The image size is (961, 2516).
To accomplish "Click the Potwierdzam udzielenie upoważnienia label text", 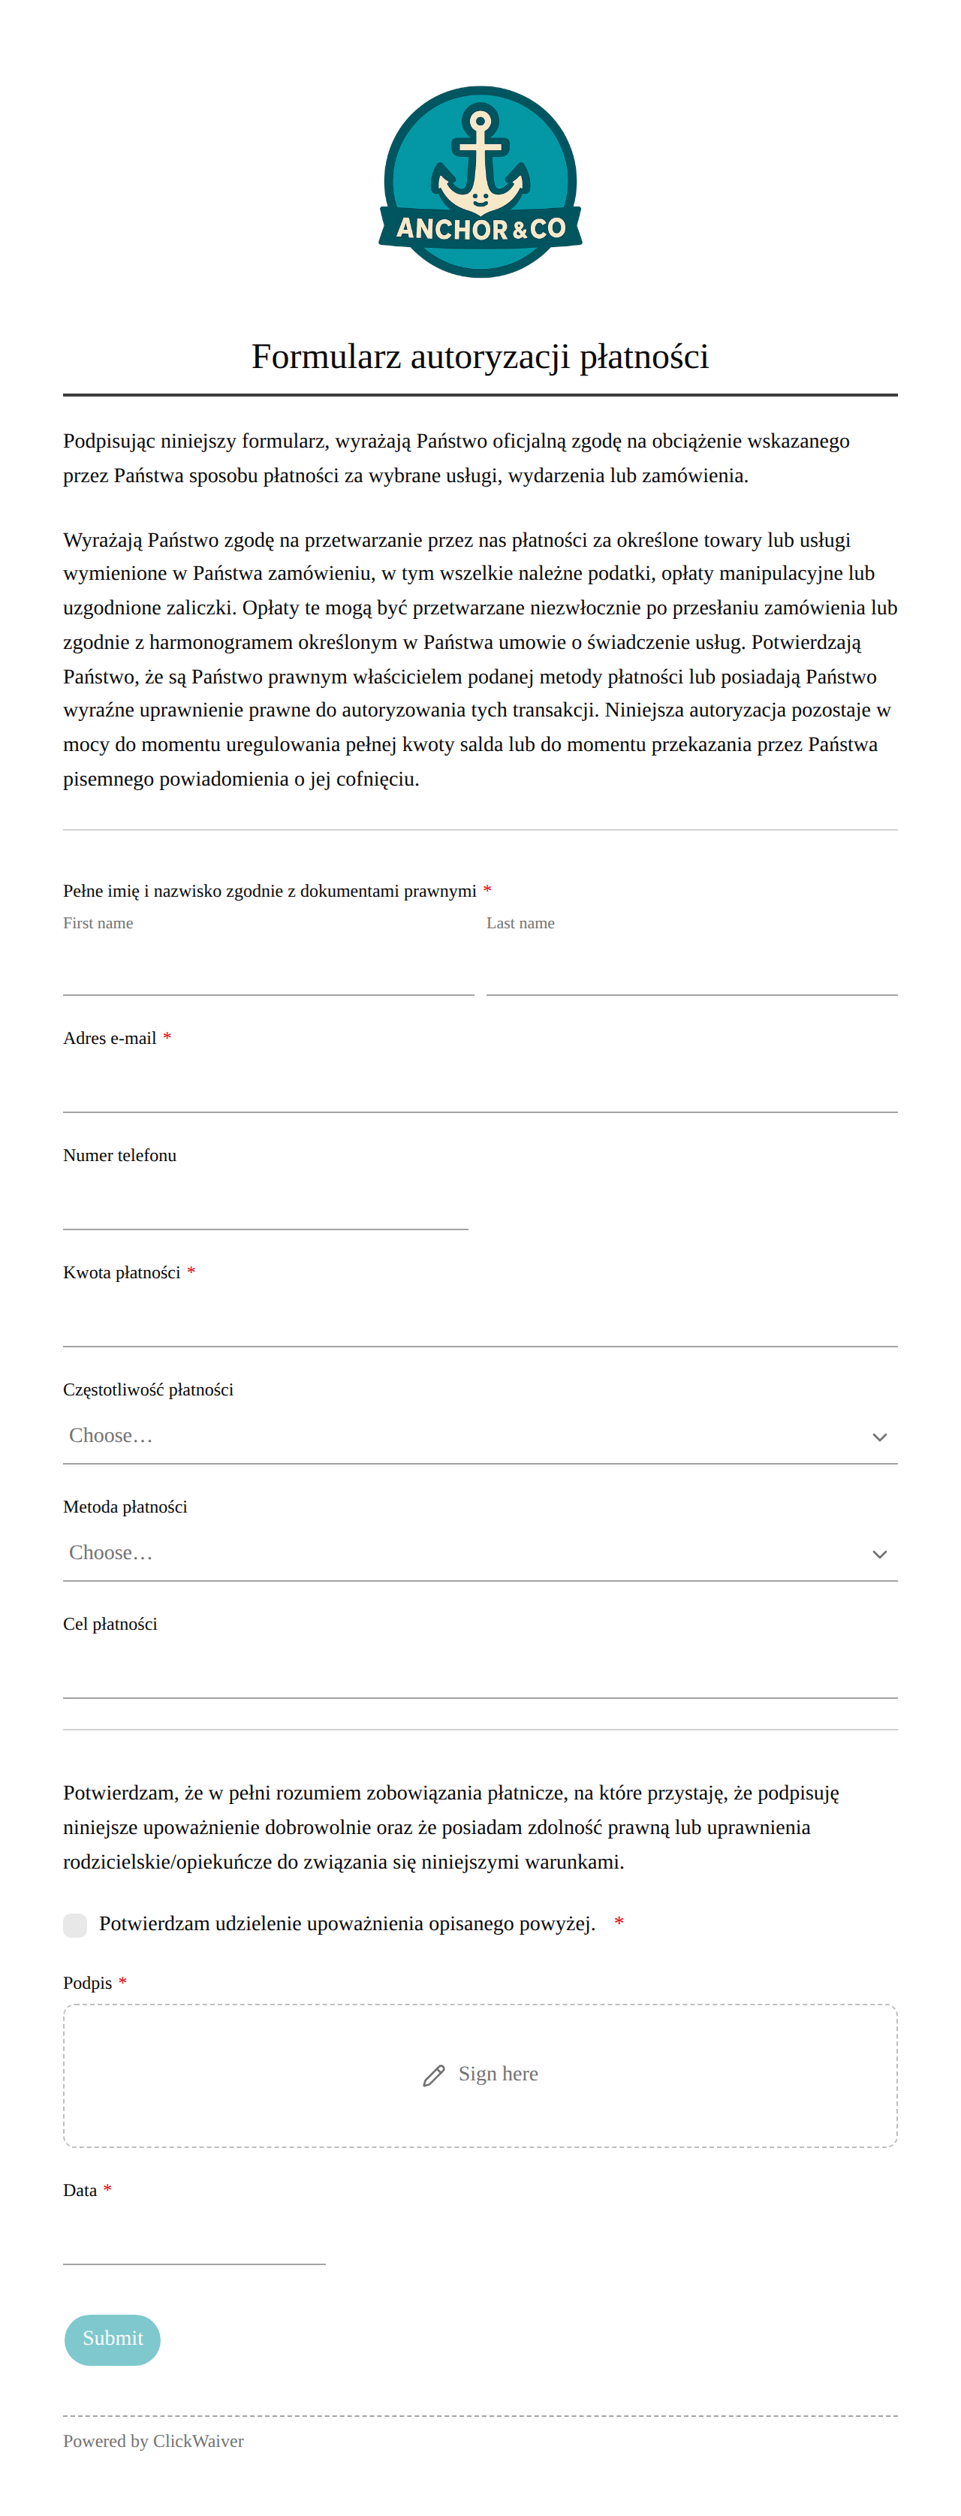I will (347, 1924).
